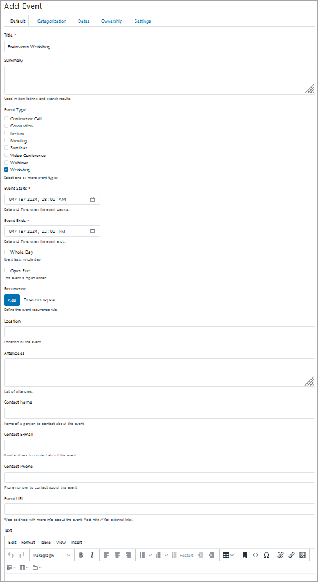
Task: Open the editor Table menu
Action: pos(45,542)
